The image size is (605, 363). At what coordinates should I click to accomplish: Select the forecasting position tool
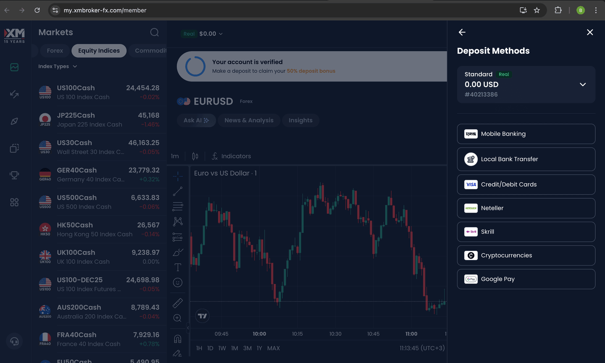point(178,237)
